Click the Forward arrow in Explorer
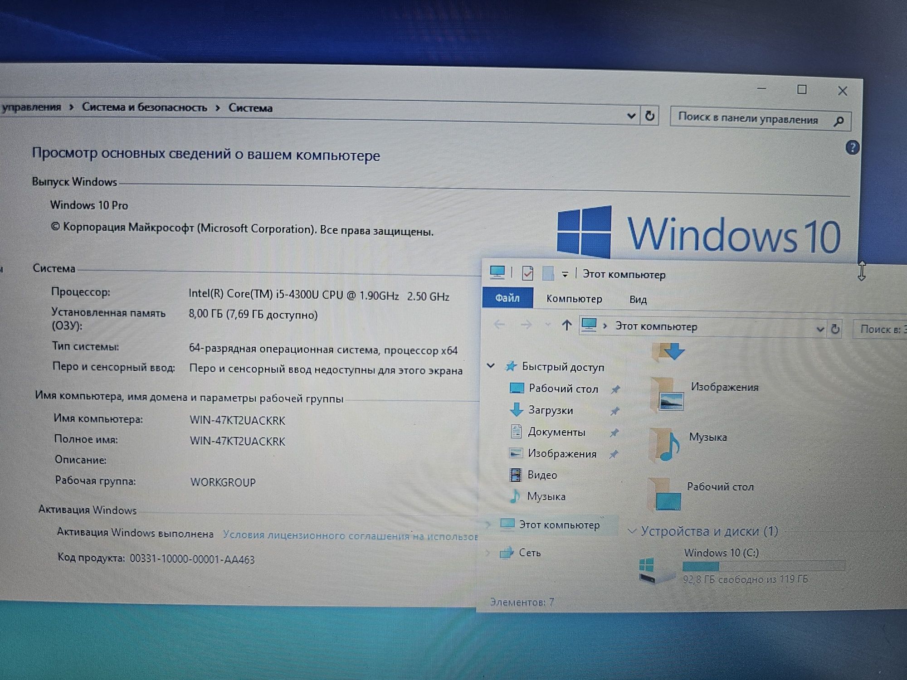 click(x=526, y=325)
